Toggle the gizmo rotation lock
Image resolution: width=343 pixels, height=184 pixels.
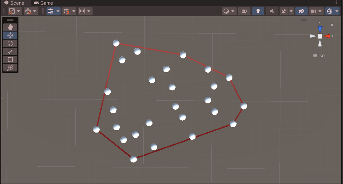click(x=332, y=25)
